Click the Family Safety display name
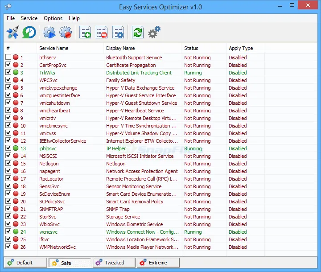 [120, 80]
